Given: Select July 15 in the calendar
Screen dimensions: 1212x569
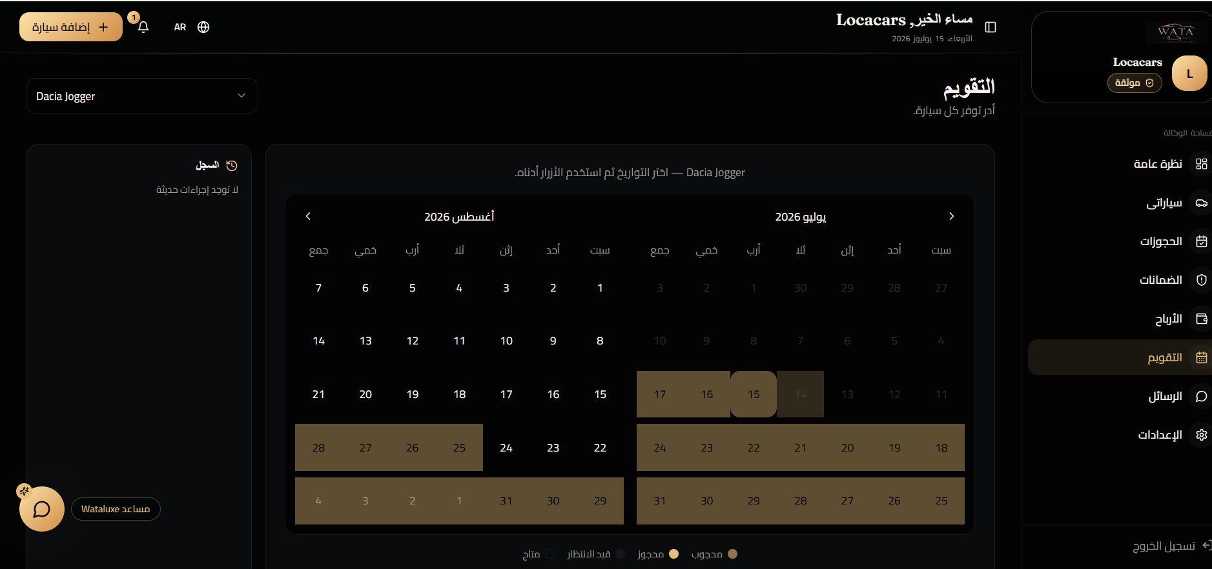Looking at the screenshot, I should click(754, 394).
